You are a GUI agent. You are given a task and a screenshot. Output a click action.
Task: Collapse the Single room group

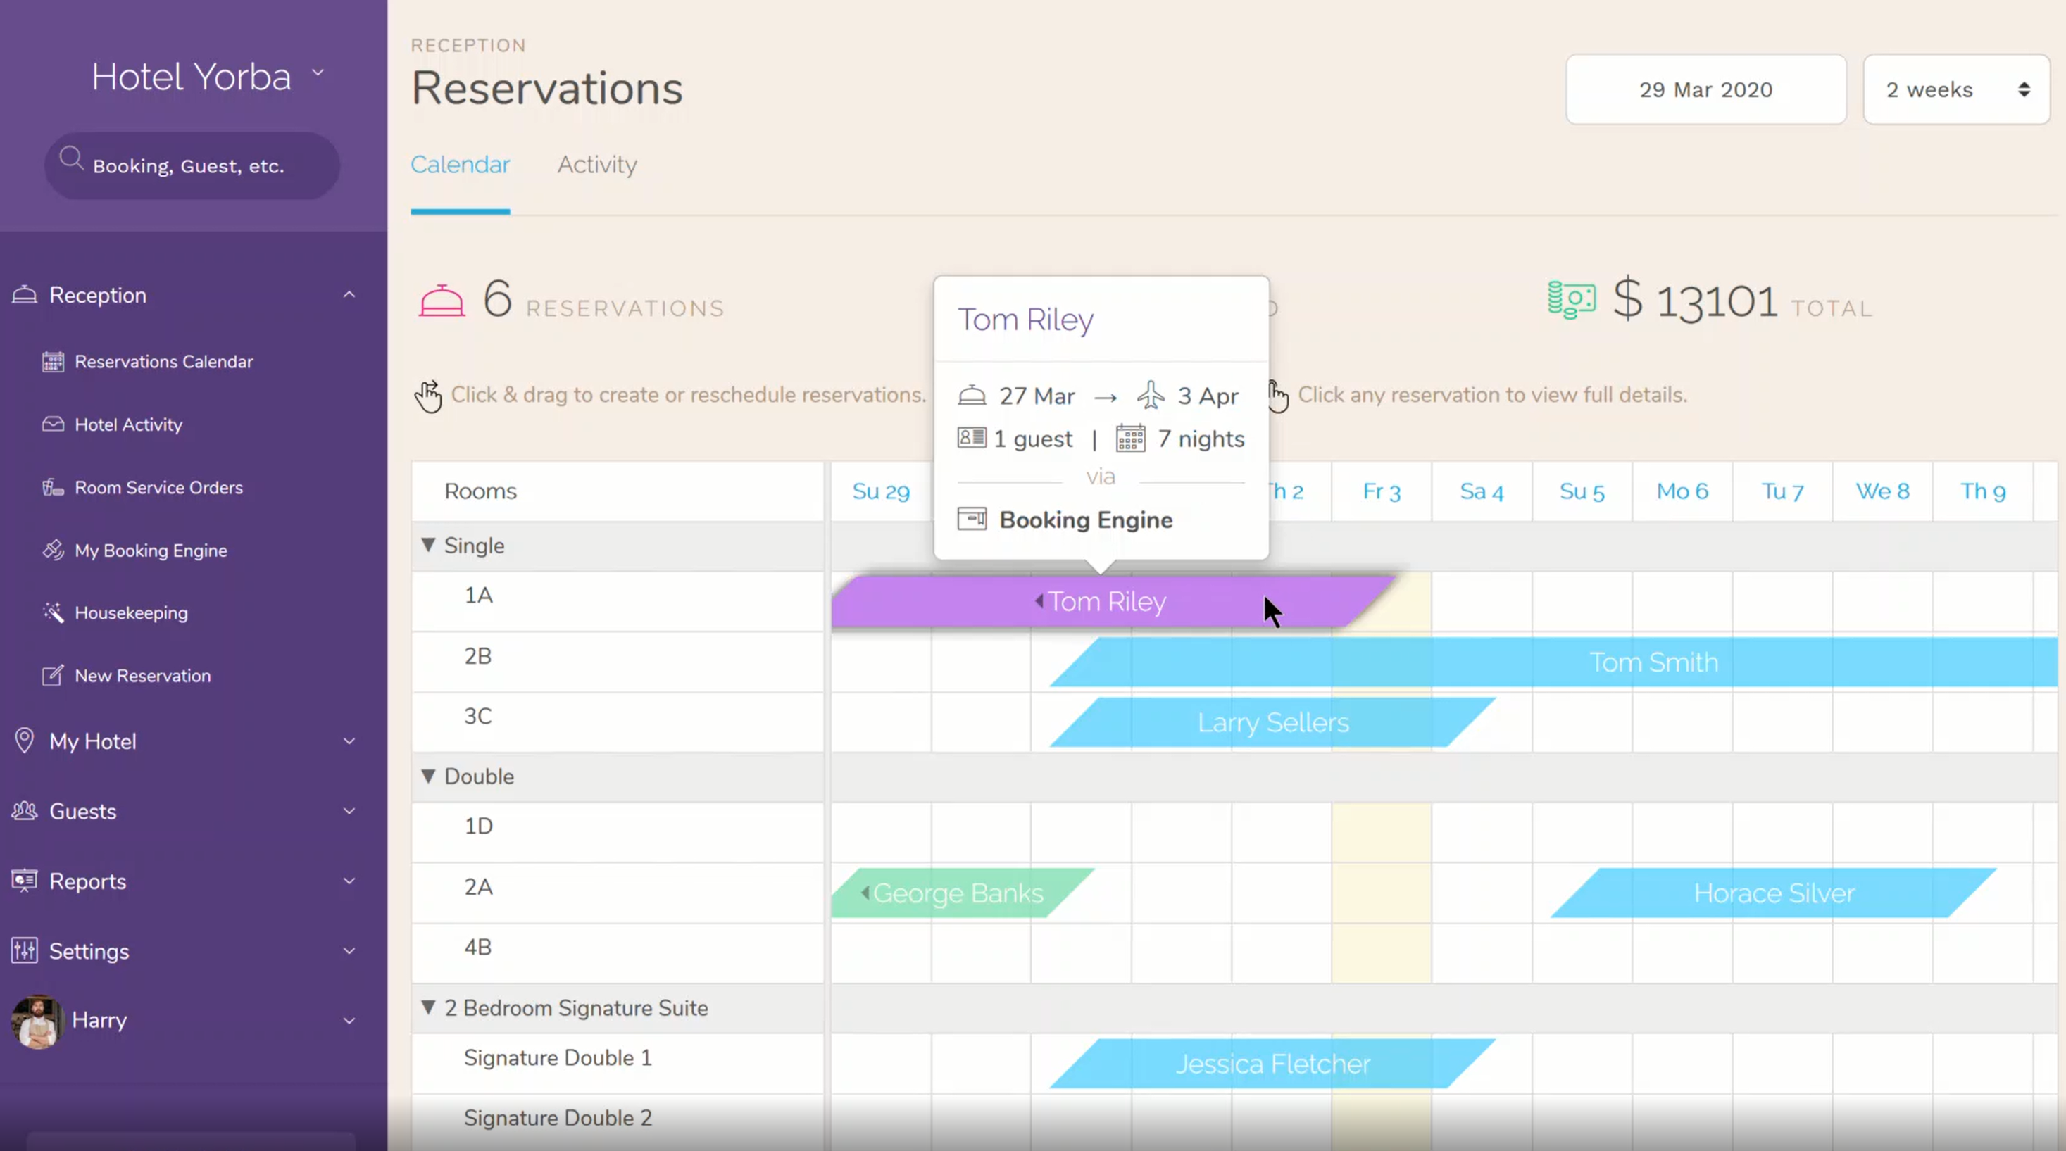tap(428, 545)
